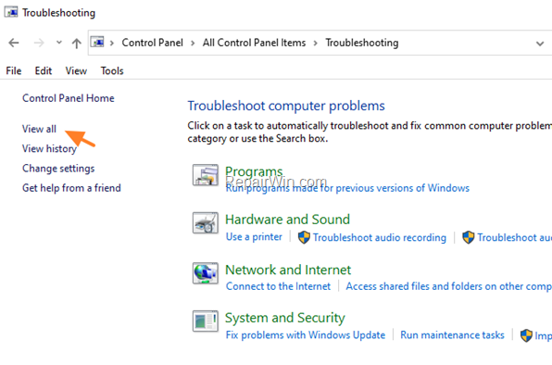
Task: Click the Troubleshooting title bar icon
Action: click(11, 12)
